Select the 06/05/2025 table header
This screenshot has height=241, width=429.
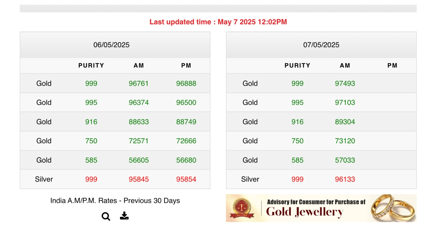point(111,45)
